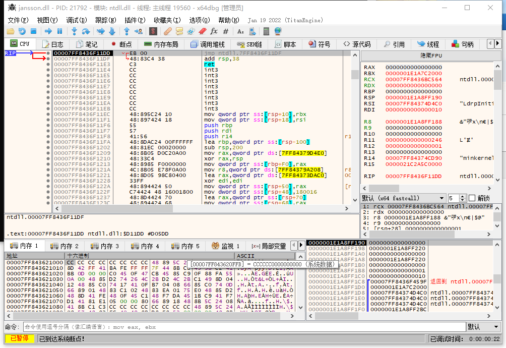Click the command input field
This screenshot has height=348, width=506.
[244, 327]
